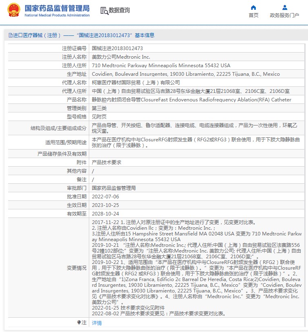Click the 产品名称 row label
The width and height of the screenshot is (308, 332).
[77, 100]
